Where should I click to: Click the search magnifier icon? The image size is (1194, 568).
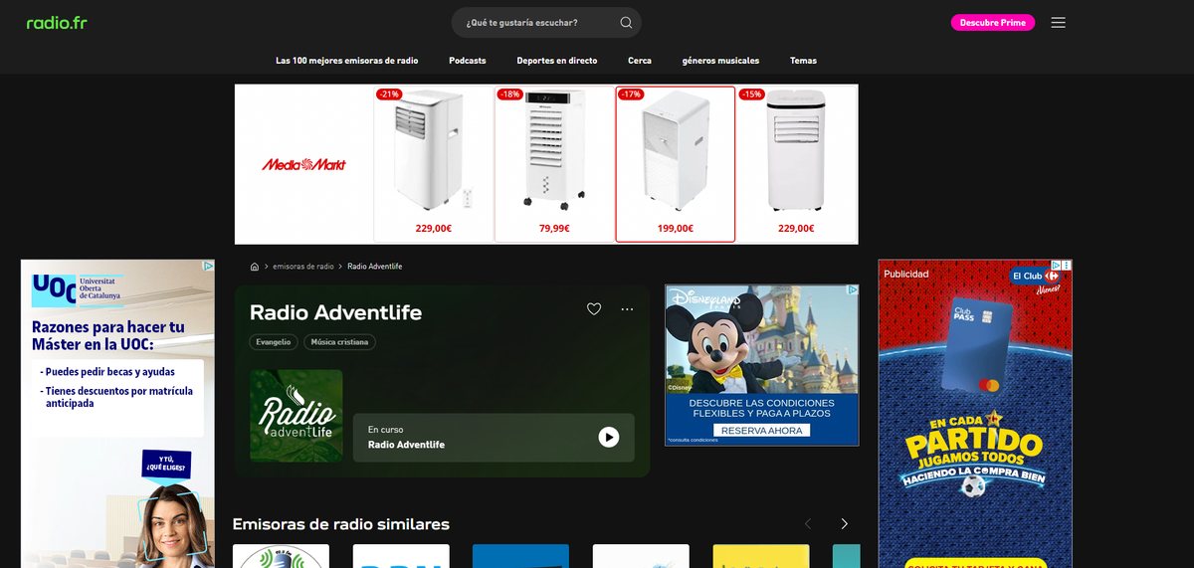pos(626,23)
